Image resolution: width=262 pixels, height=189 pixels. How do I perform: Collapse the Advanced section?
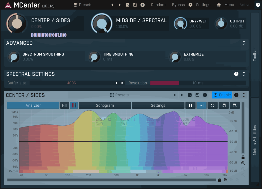[244, 43]
